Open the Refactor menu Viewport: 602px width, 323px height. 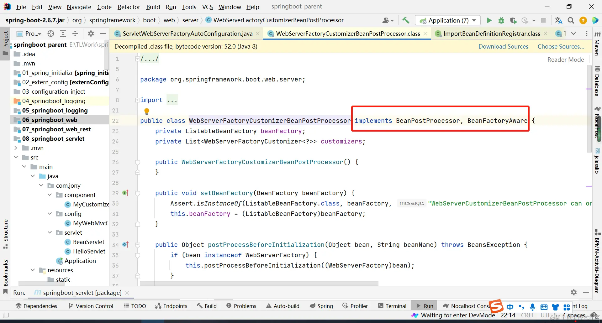click(x=129, y=7)
